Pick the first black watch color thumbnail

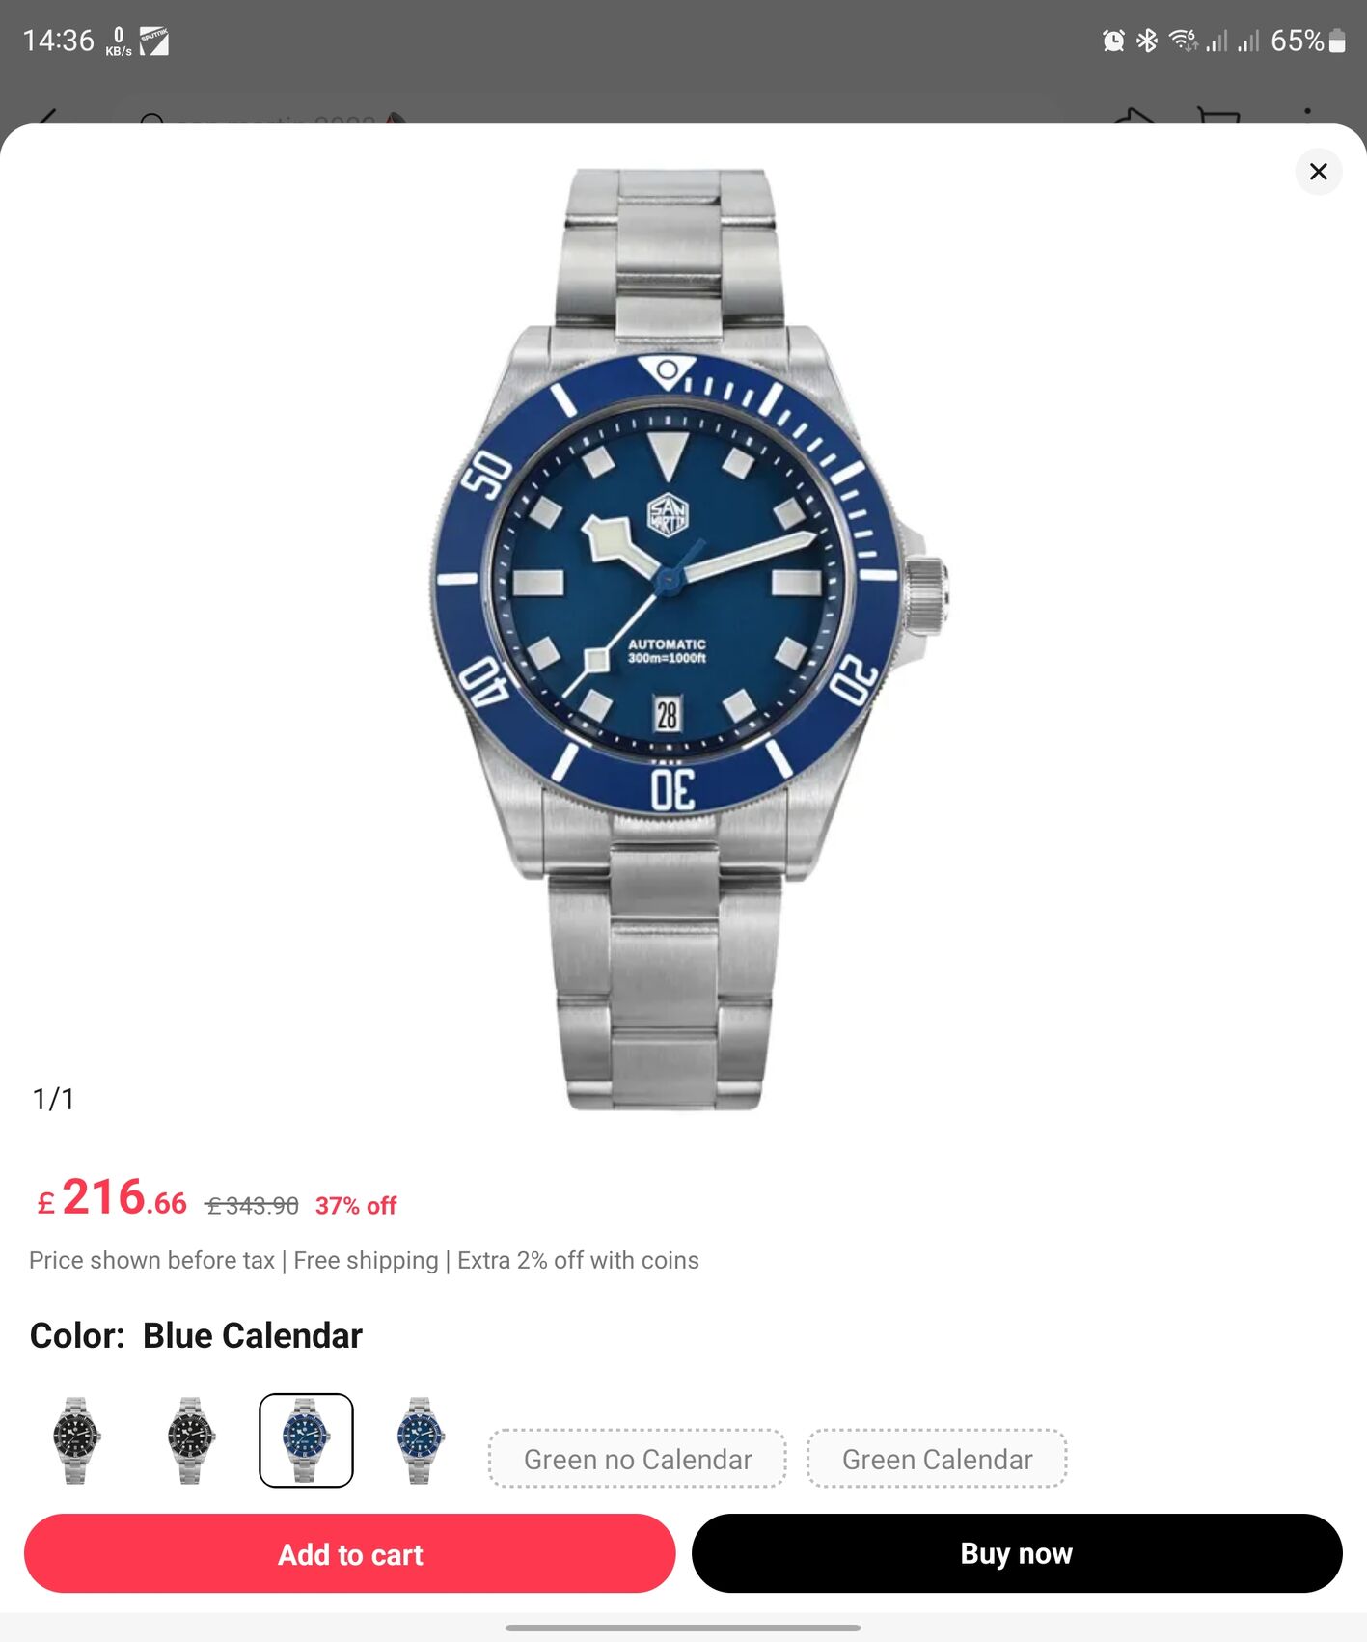pos(76,1440)
